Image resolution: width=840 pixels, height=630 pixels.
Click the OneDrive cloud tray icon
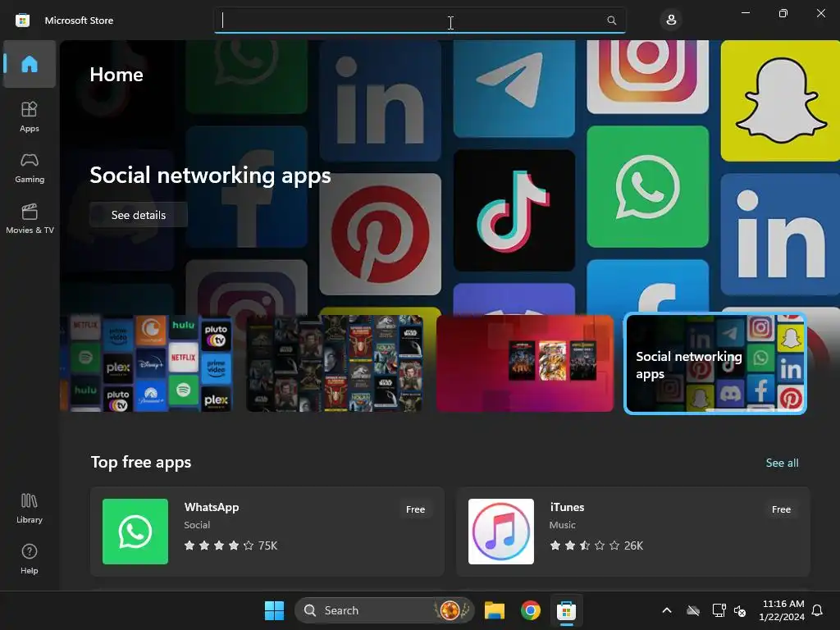(x=693, y=610)
